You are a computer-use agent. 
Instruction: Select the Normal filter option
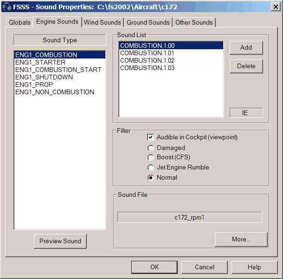tap(150, 178)
